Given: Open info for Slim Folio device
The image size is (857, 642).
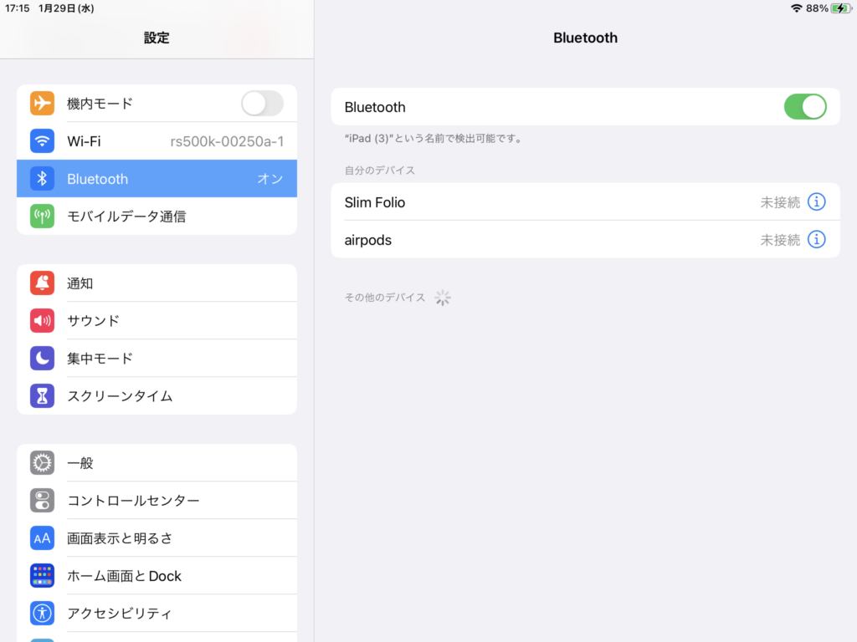Looking at the screenshot, I should [x=817, y=202].
